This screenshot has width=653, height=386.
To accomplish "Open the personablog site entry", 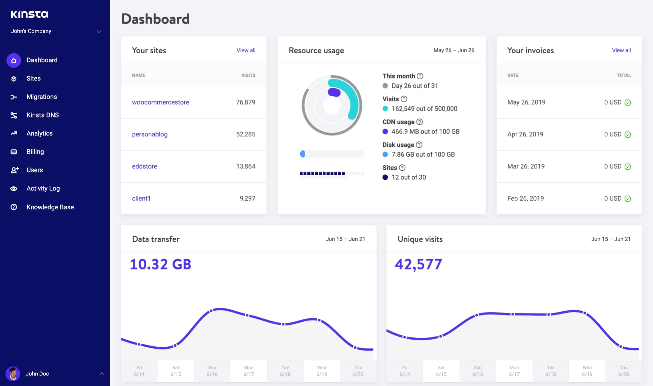I will [149, 134].
